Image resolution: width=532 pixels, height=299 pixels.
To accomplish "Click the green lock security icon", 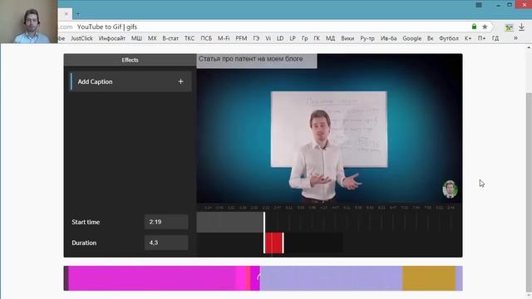I will coord(474,27).
